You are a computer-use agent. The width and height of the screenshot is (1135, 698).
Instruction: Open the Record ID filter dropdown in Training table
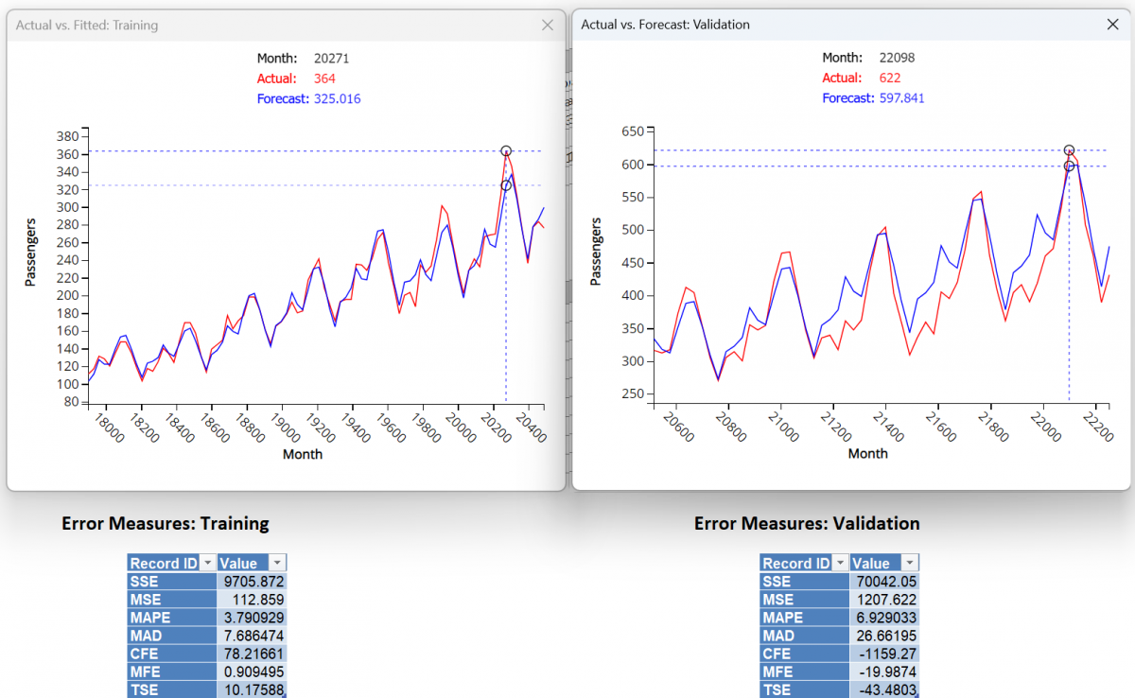(x=209, y=562)
